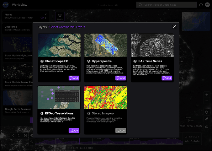Click the share export icon

tap(207, 126)
